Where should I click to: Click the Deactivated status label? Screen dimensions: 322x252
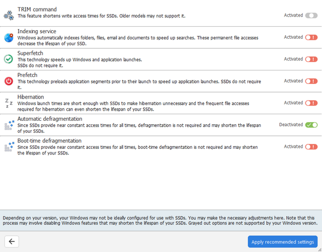coord(291,125)
